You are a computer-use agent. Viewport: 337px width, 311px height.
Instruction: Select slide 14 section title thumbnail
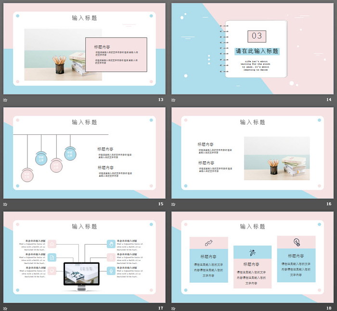pyautogui.click(x=252, y=49)
